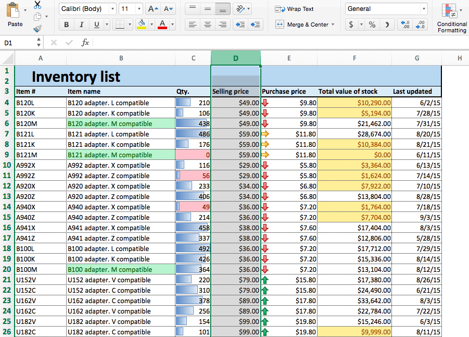Apply Percent Style to selection

[x=372, y=24]
